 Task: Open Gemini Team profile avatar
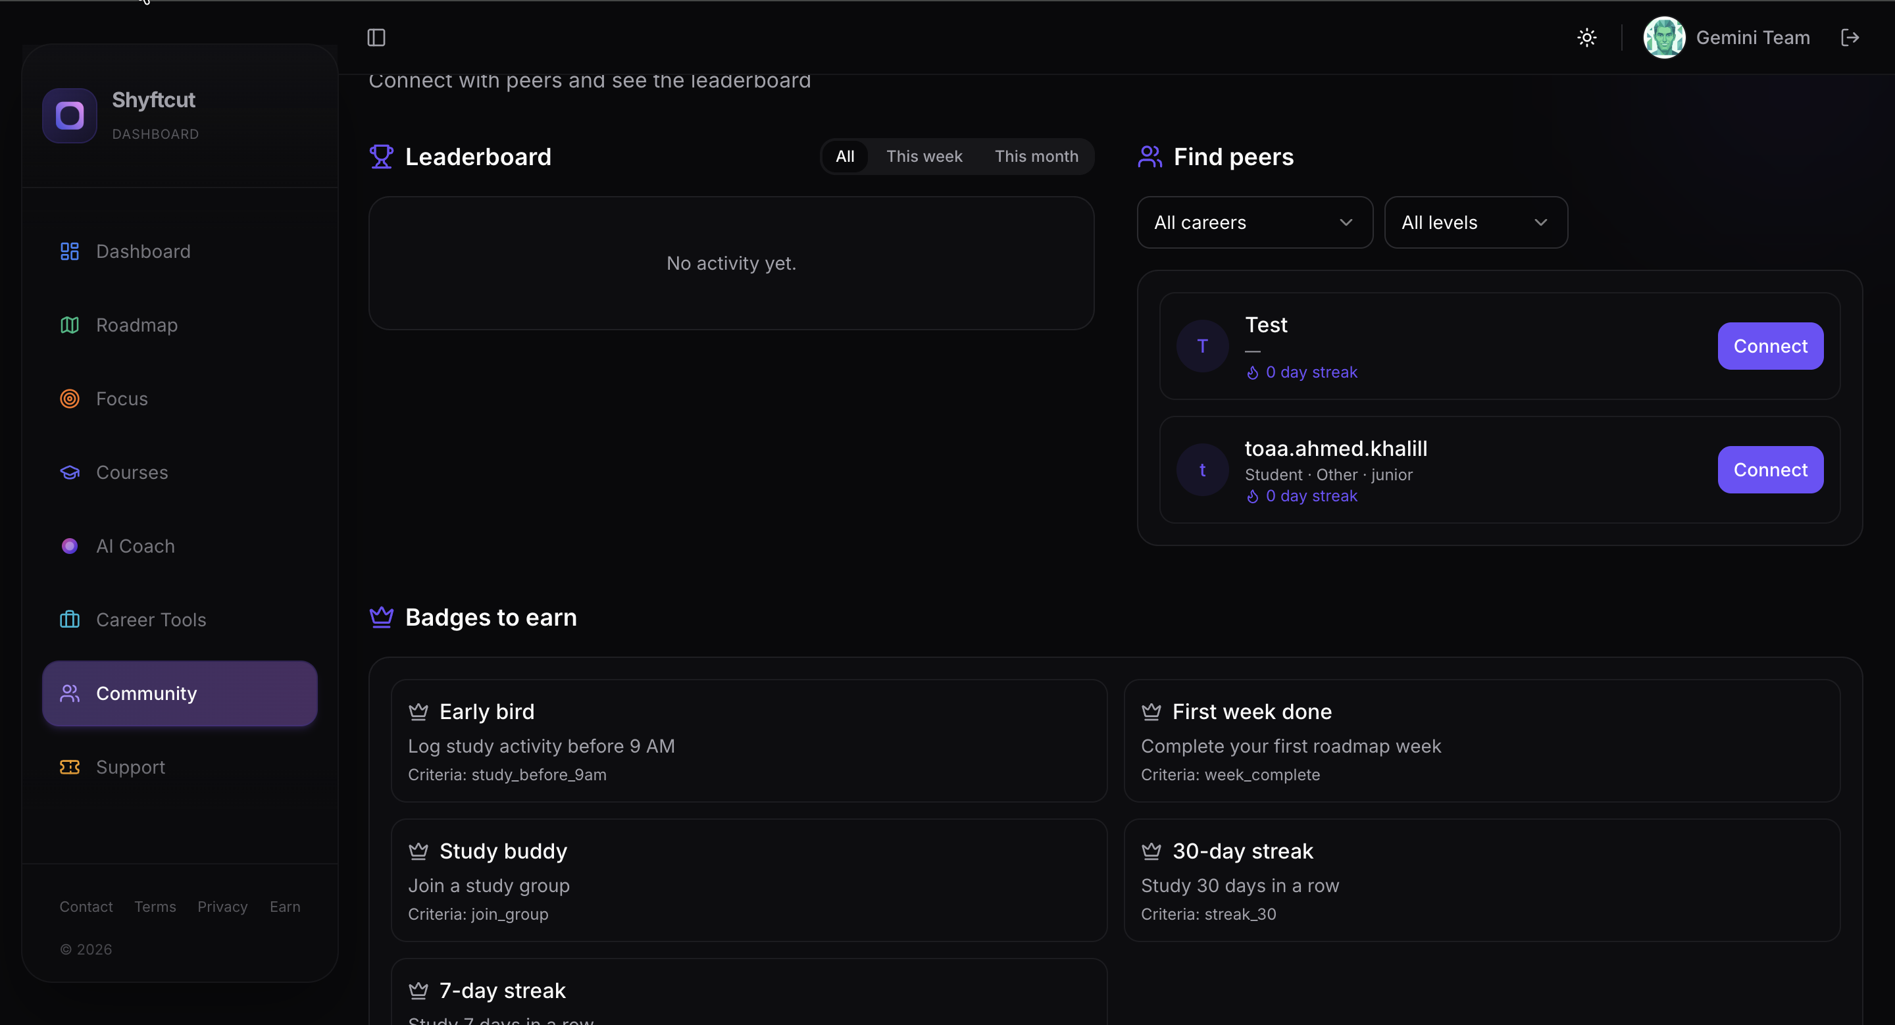pyautogui.click(x=1664, y=37)
